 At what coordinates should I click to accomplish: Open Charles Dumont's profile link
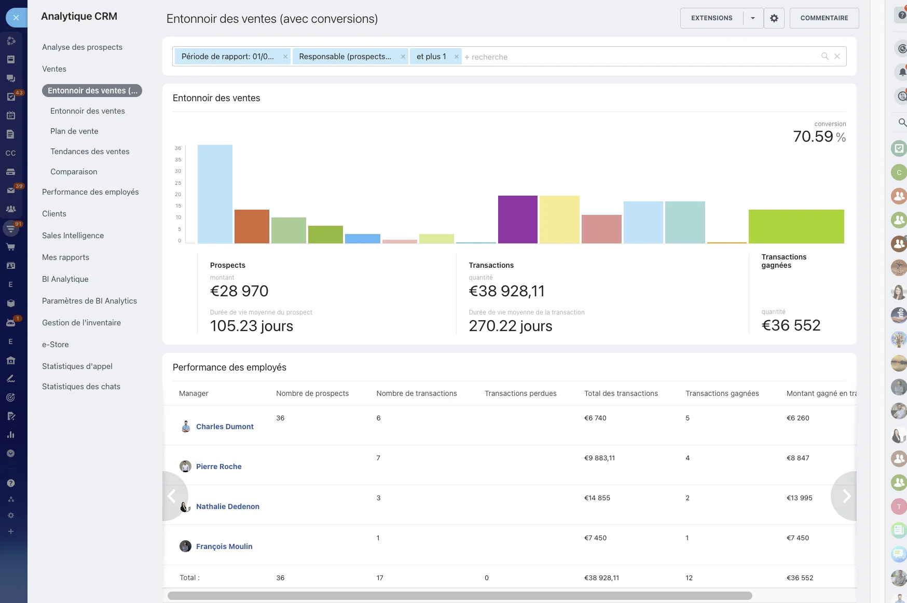(x=225, y=427)
